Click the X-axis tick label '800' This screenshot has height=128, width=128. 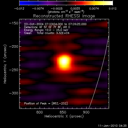pyautogui.click(x=39, y=112)
